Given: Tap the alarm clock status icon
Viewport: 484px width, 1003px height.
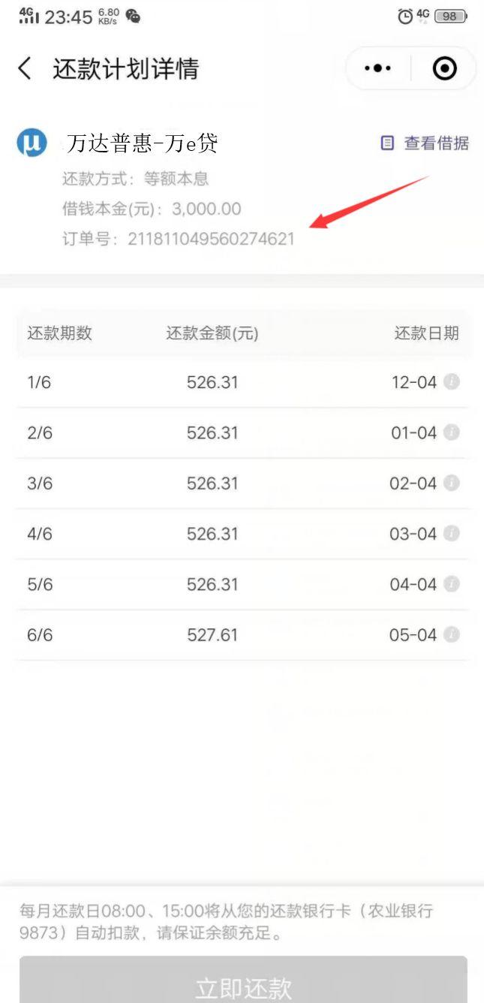Looking at the screenshot, I should (405, 16).
